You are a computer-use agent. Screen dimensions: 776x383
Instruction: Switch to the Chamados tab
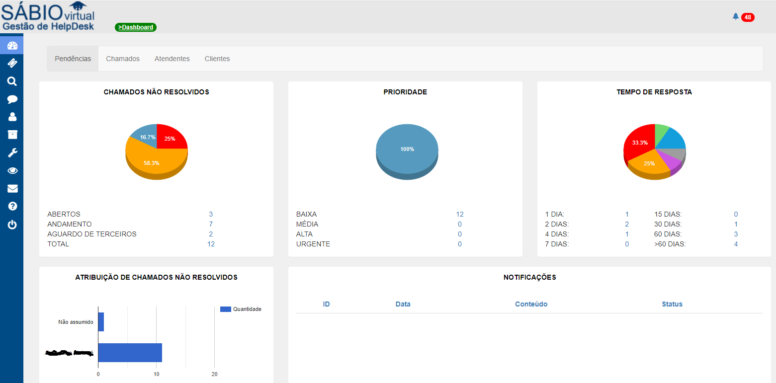[122, 58]
